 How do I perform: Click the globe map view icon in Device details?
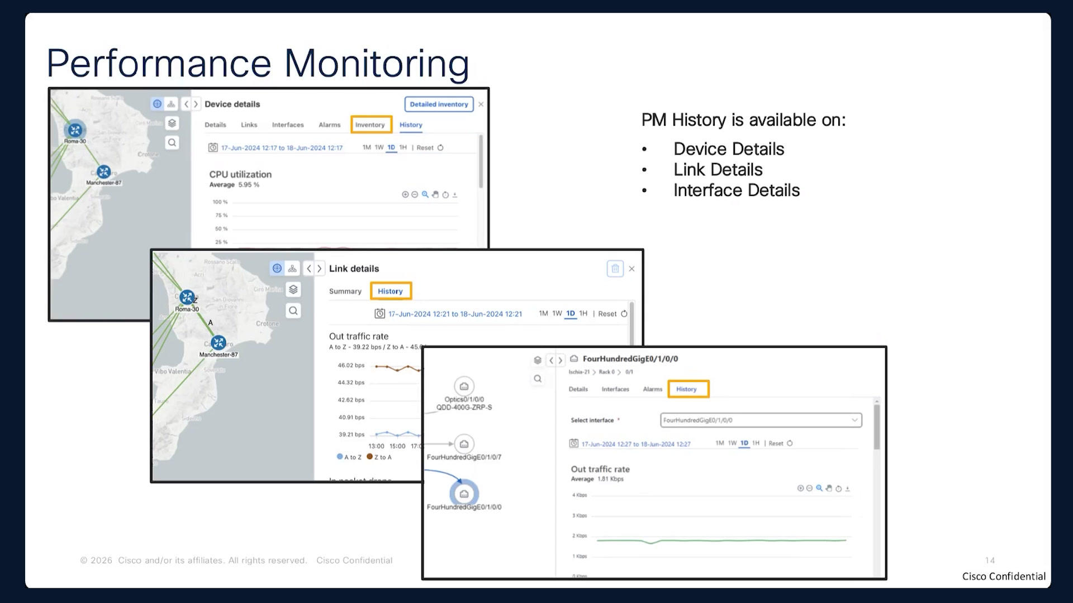[x=157, y=104]
